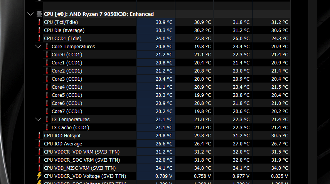Click thermometer icon for Core2 (CCD1)
Image resolution: width=330 pixels, height=184 pixels.
pos(47,71)
